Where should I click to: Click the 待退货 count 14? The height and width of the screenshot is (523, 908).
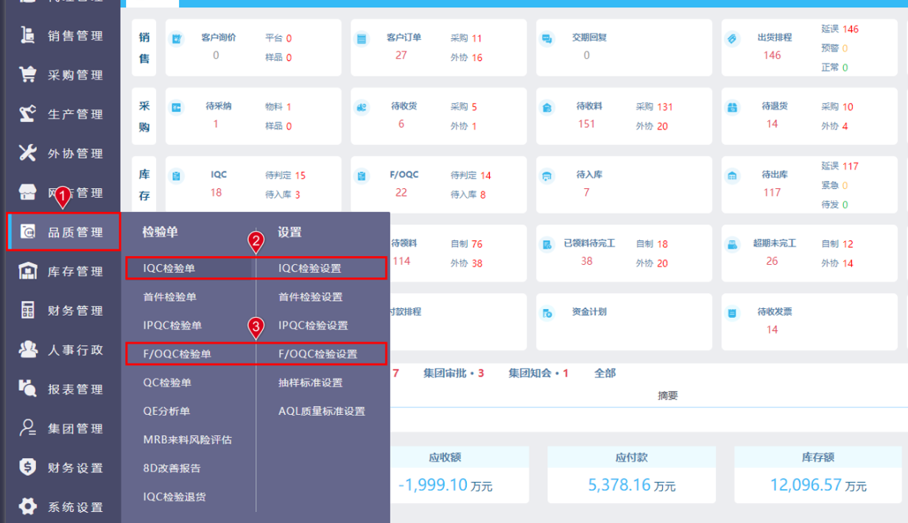pos(772,124)
